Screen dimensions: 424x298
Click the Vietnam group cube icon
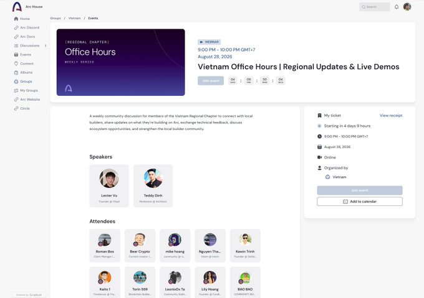(x=327, y=177)
